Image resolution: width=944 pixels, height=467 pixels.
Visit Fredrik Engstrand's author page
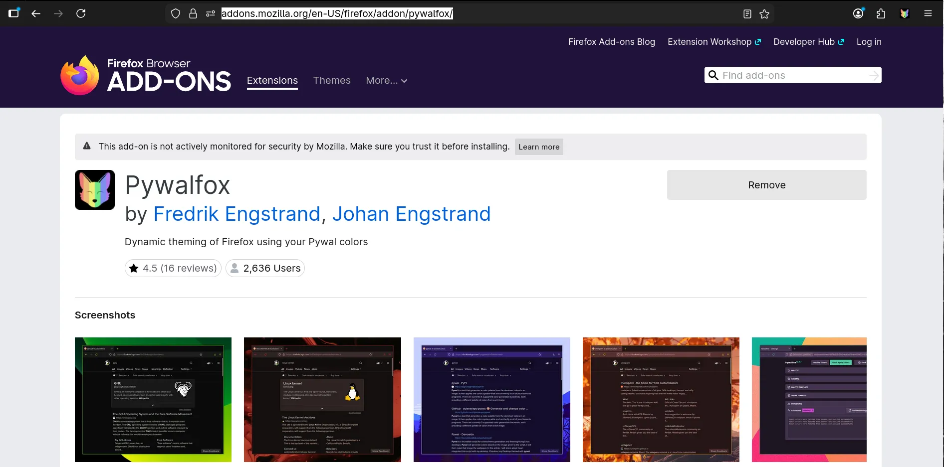236,214
